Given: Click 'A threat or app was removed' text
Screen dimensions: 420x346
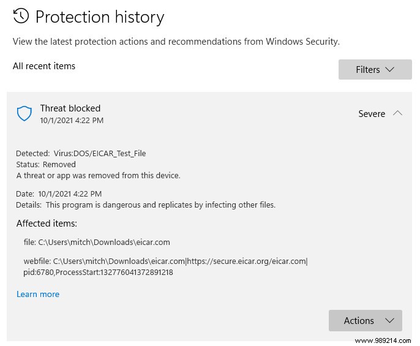Looking at the screenshot, I should click(98, 175).
